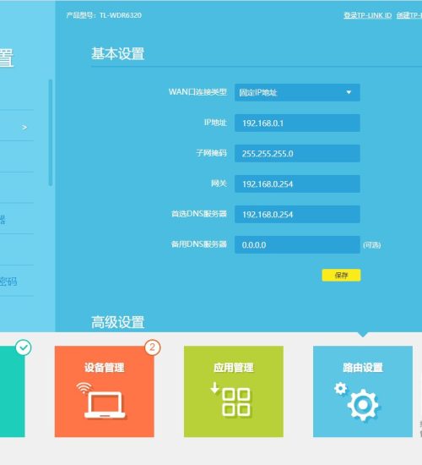Expand the WAN口连接类型 dropdown arrow
Viewport: 422px width, 465px height.
[349, 92]
